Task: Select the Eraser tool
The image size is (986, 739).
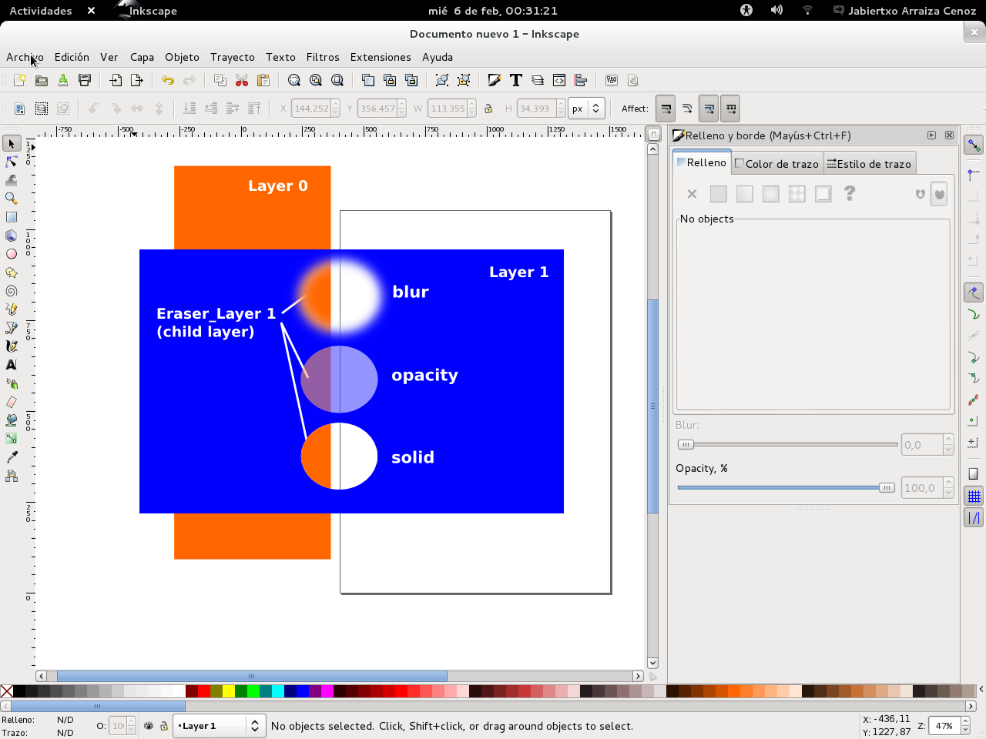Action: [x=10, y=401]
